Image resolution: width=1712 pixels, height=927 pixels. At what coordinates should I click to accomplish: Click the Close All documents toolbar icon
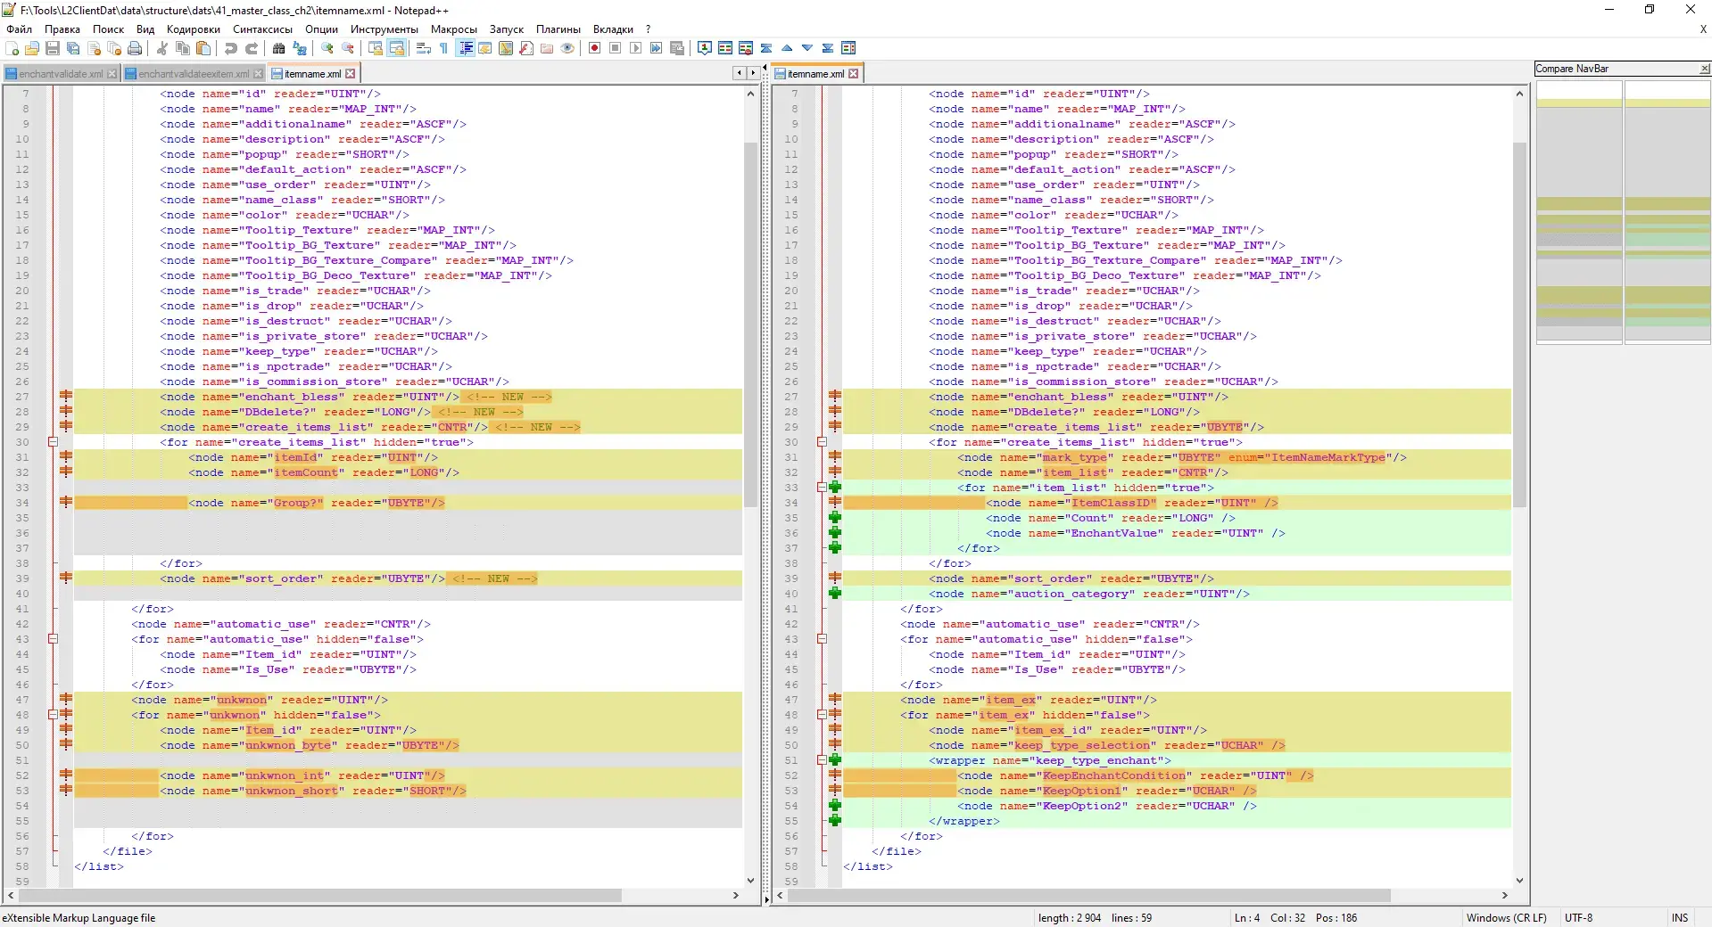[x=114, y=48]
